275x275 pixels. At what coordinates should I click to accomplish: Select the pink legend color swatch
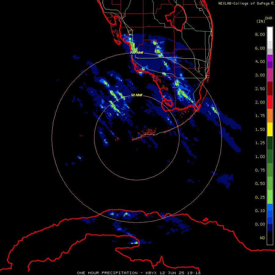point(270,75)
